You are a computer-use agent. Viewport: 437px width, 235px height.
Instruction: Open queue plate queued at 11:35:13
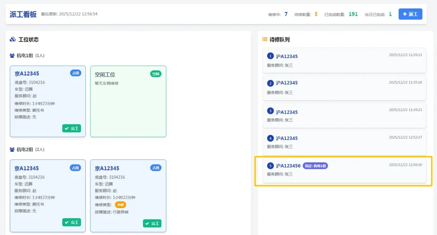coord(287,56)
